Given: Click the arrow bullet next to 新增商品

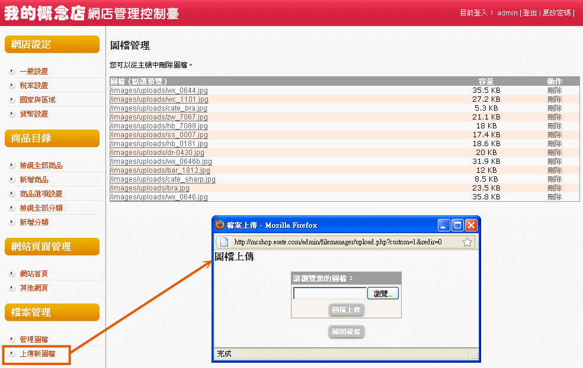Looking at the screenshot, I should 12,179.
